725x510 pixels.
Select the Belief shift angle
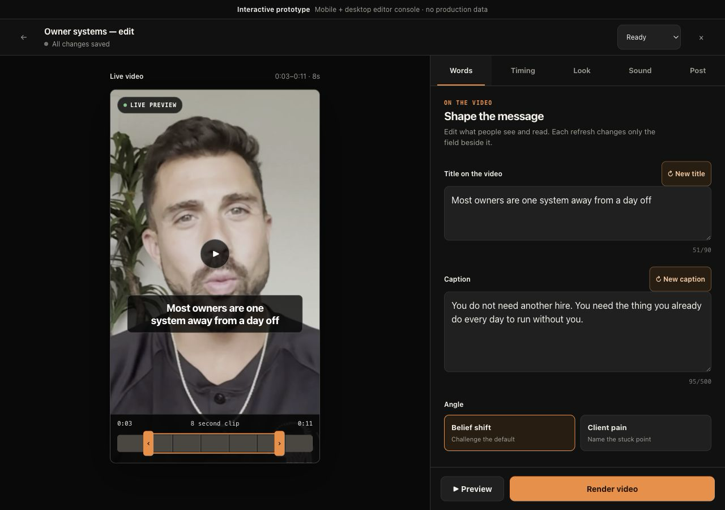pyautogui.click(x=509, y=433)
